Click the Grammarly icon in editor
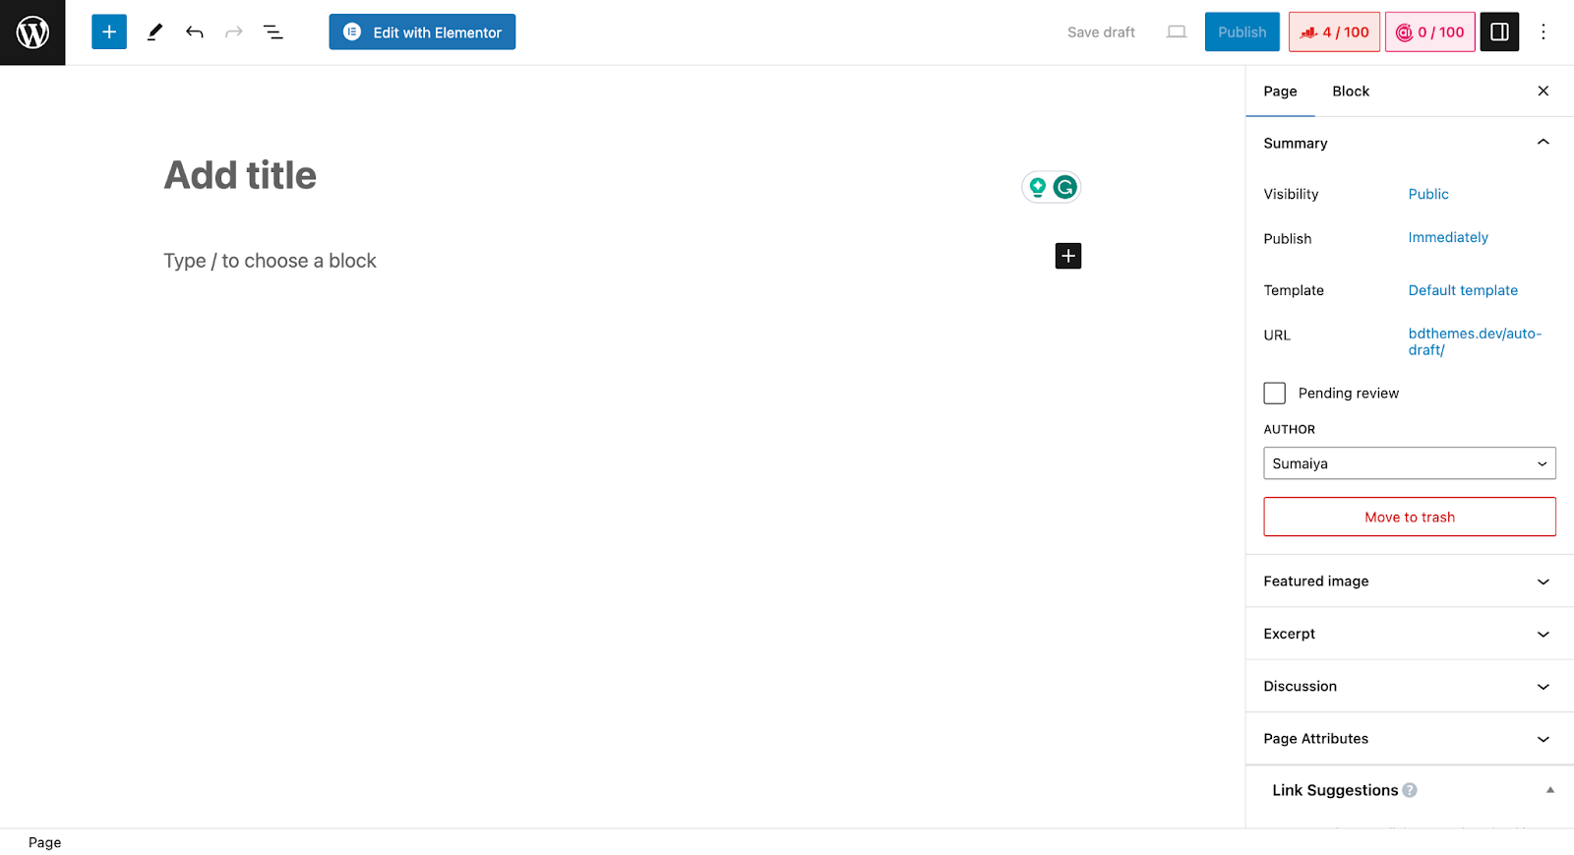This screenshot has height=855, width=1574. click(x=1064, y=187)
